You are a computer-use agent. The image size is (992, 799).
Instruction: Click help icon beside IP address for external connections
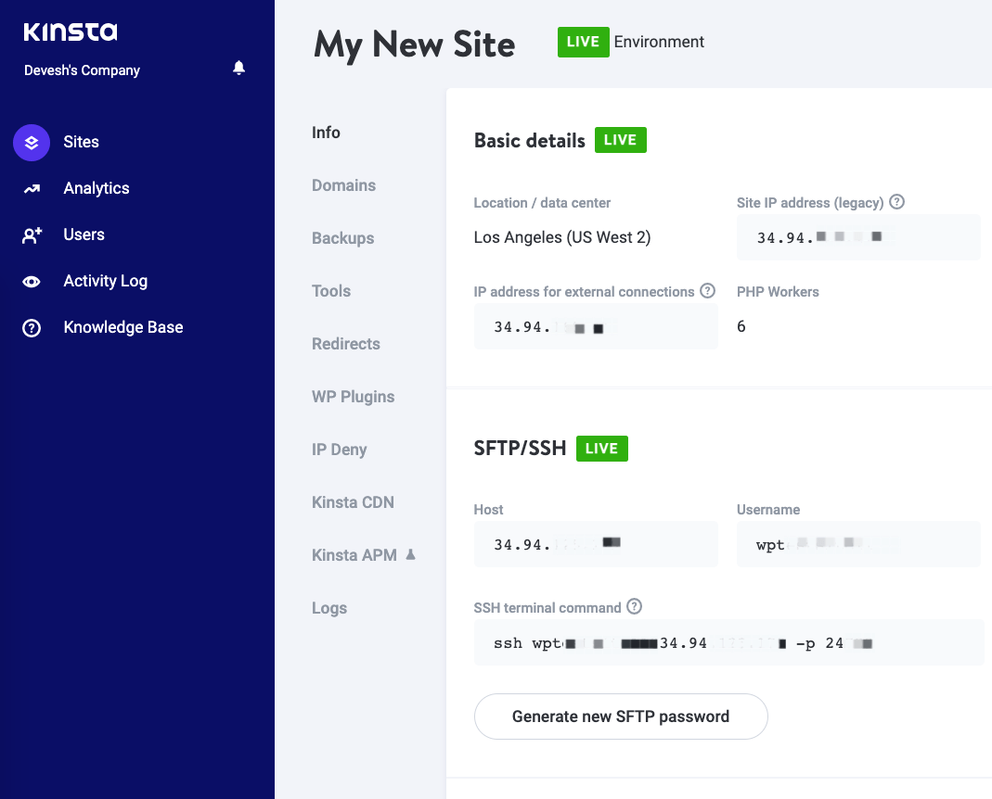707,291
